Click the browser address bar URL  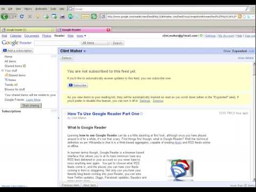(172, 17)
